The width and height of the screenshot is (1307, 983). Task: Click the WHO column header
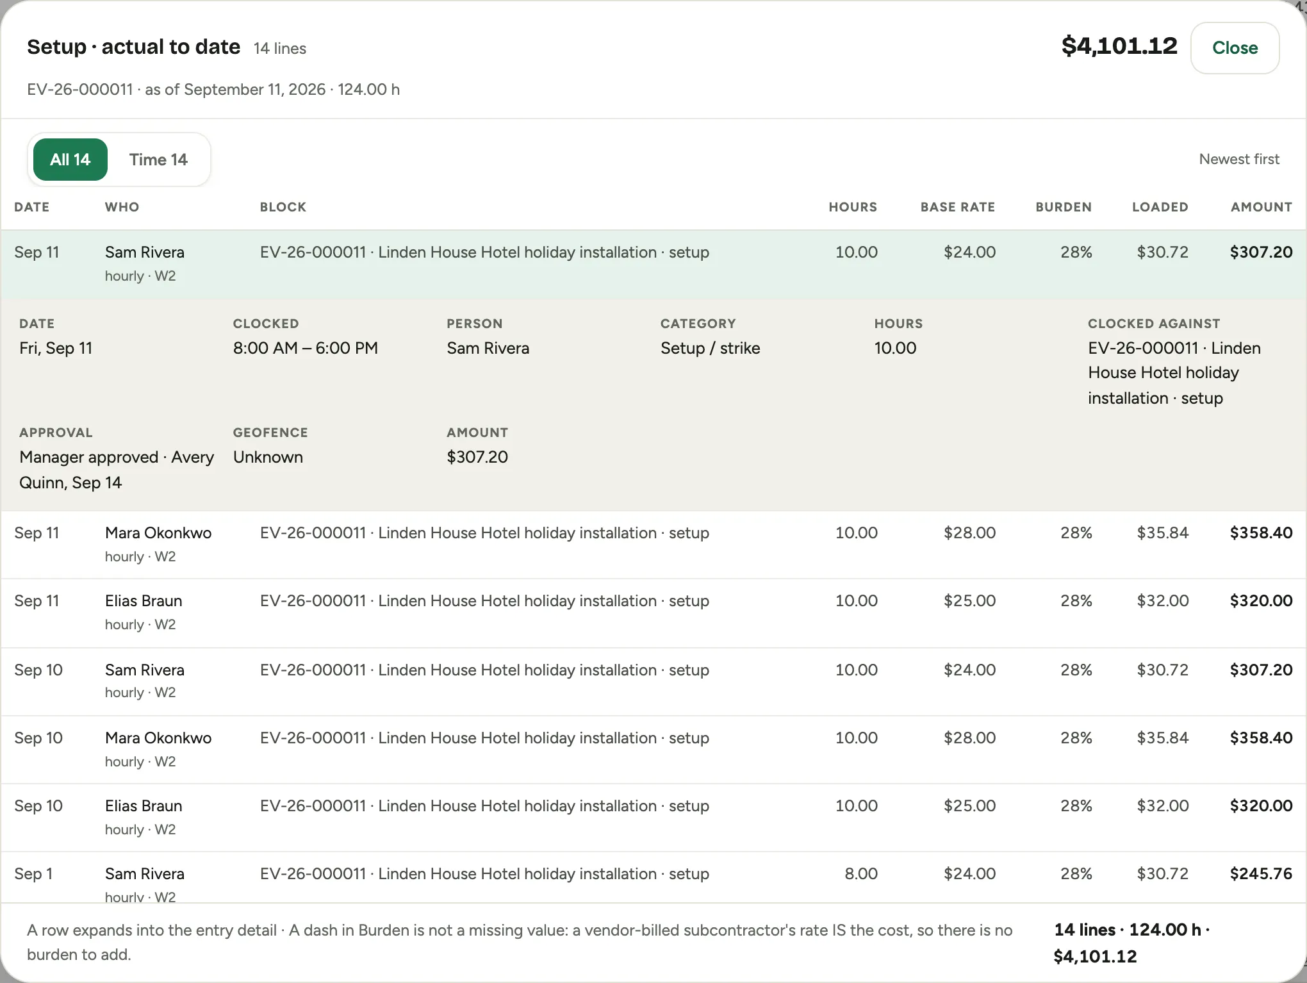pos(122,207)
